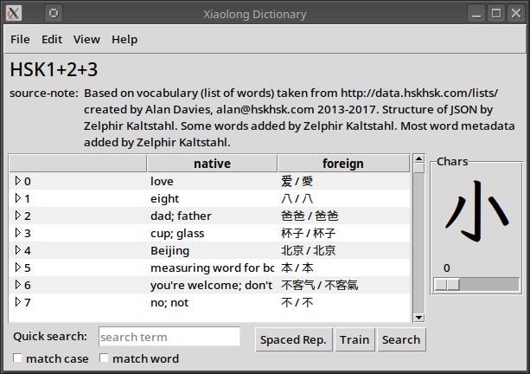Enable the match case checkbox
530x374 pixels.
[x=18, y=358]
